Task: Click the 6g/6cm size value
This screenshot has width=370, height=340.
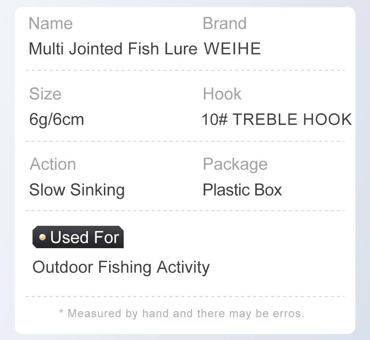Action: (56, 120)
